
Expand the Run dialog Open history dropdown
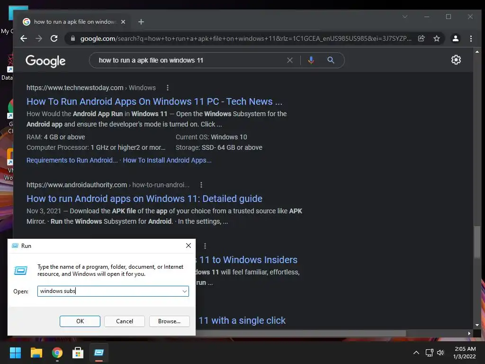coord(185,291)
